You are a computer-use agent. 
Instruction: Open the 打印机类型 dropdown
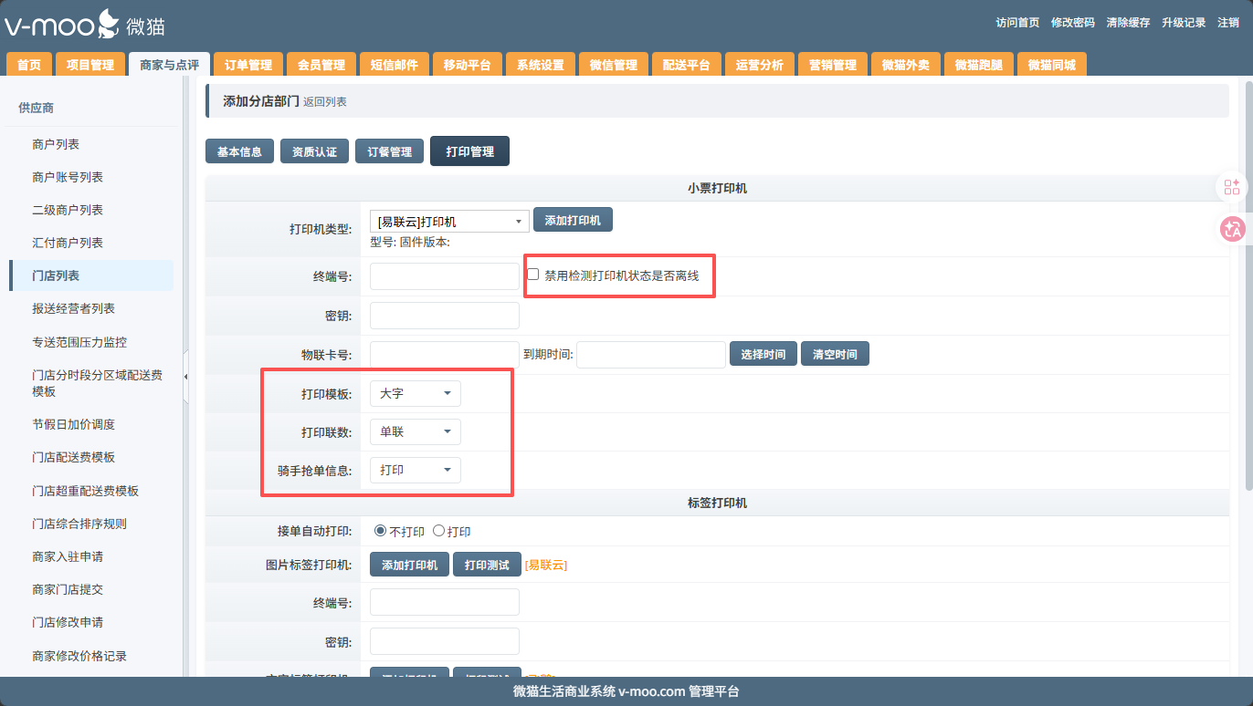point(448,221)
